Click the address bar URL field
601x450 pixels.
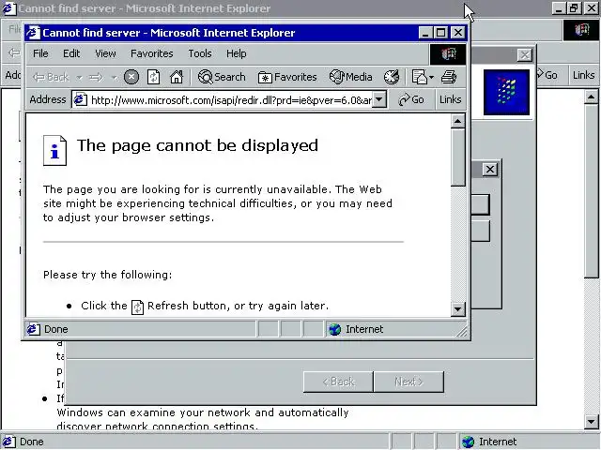pyautogui.click(x=231, y=100)
